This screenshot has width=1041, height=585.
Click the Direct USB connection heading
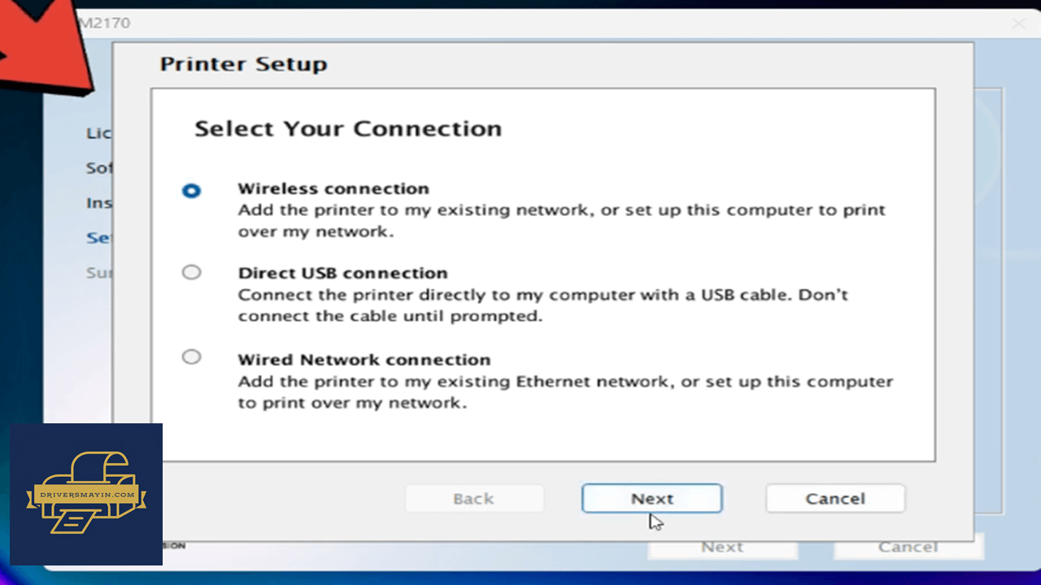click(342, 273)
